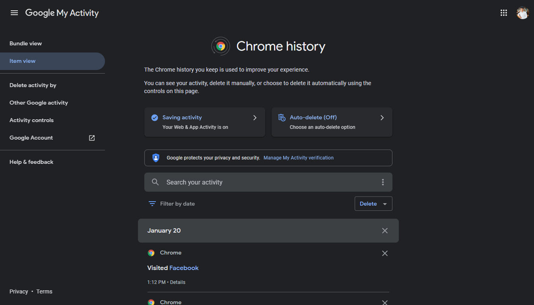Open Help & feedback

point(31,162)
